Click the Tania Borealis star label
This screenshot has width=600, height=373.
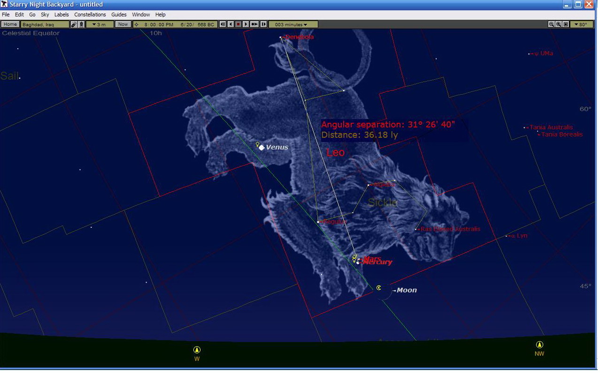click(x=562, y=134)
